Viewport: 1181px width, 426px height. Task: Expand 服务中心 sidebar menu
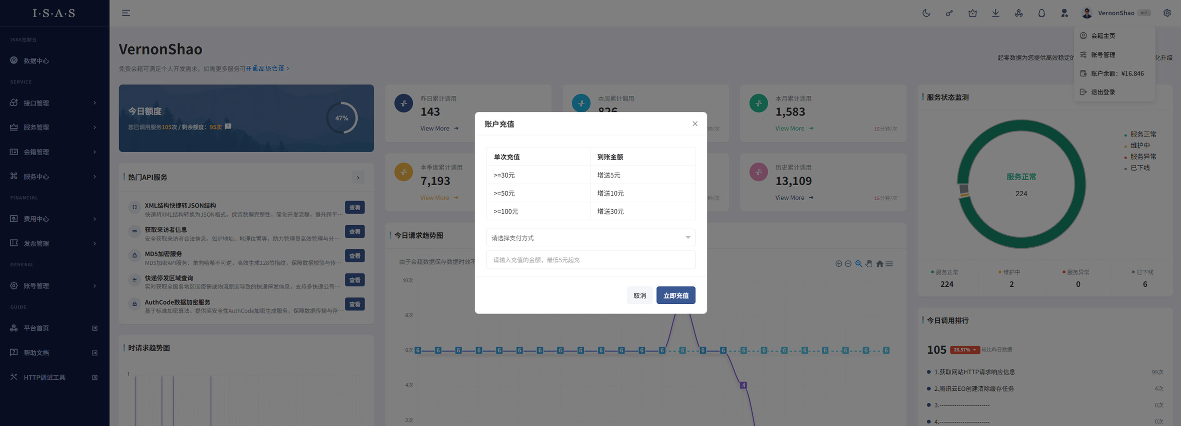(x=55, y=176)
